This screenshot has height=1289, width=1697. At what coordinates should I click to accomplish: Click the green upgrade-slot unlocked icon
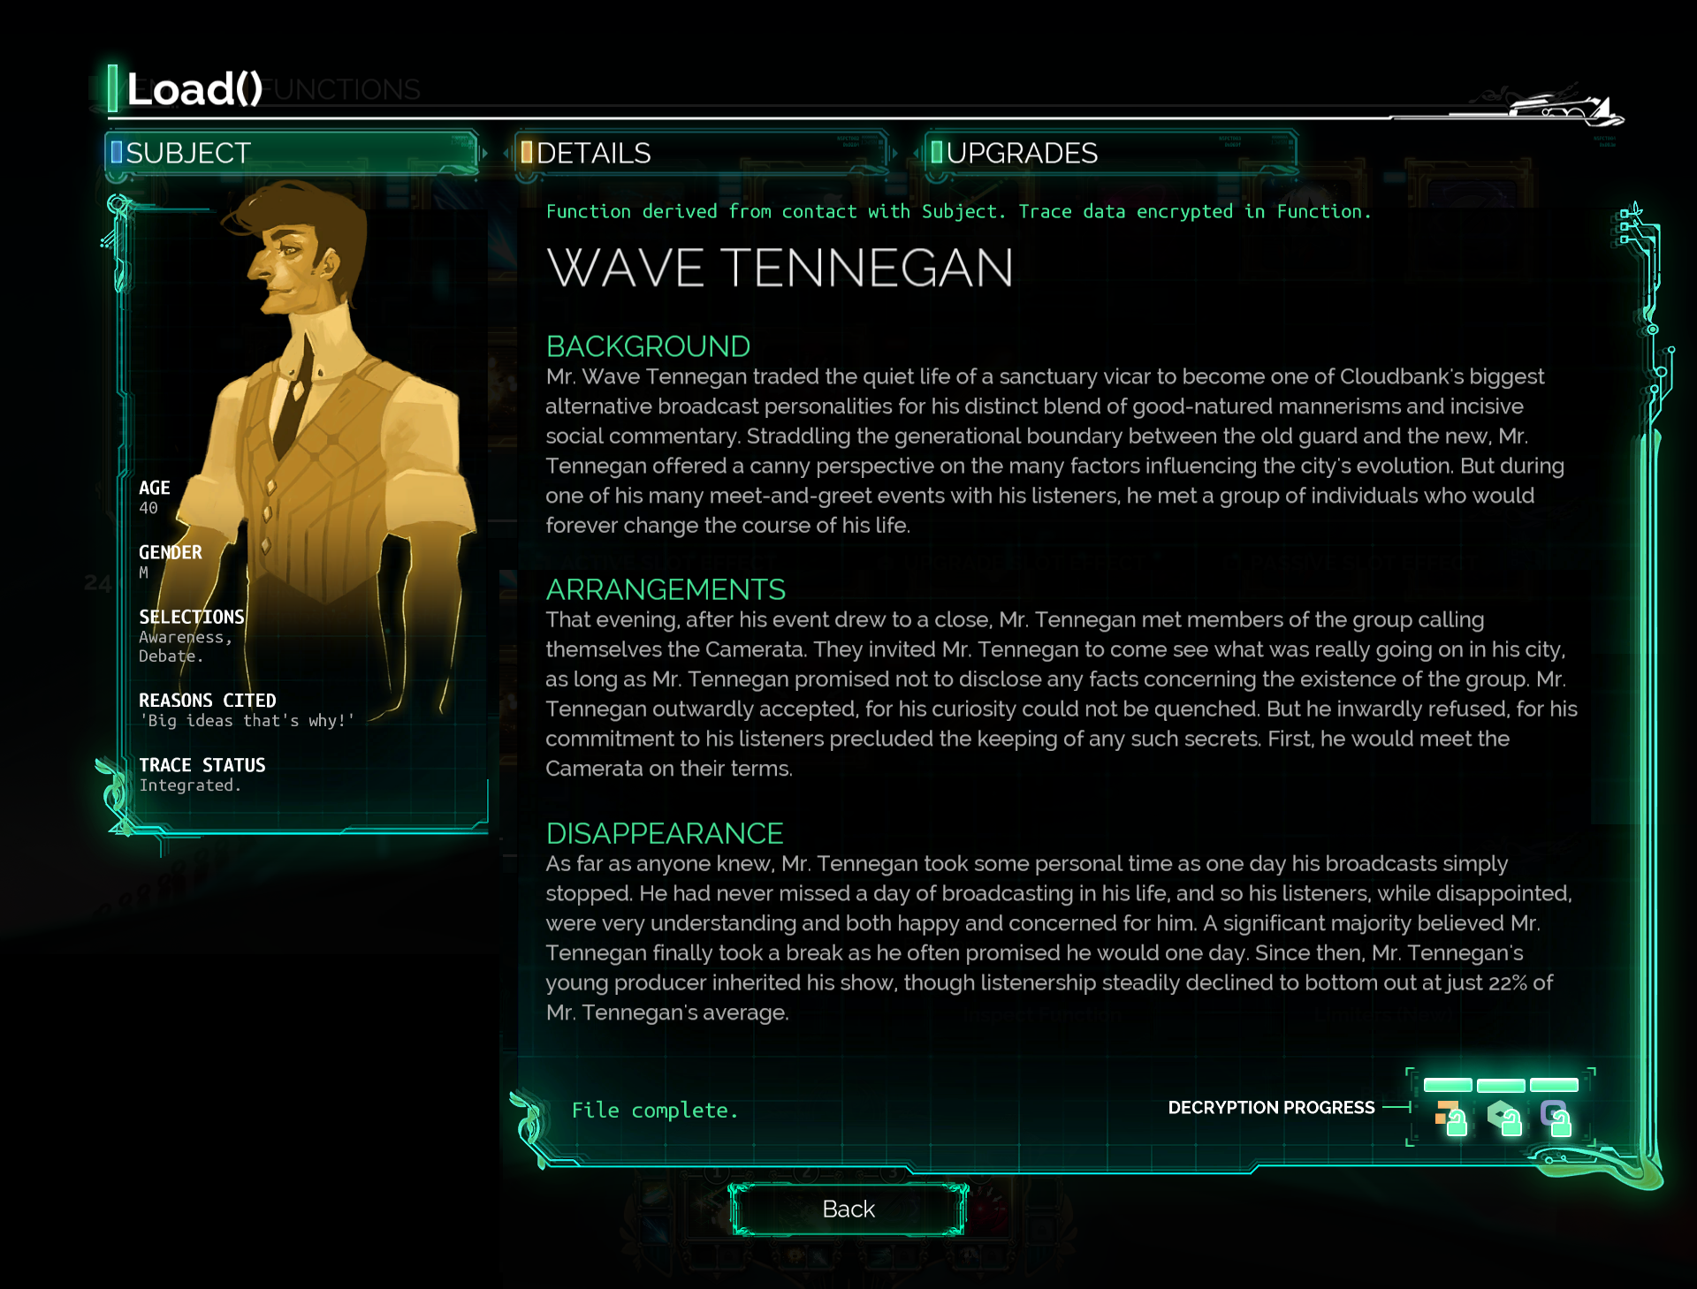click(1503, 1118)
